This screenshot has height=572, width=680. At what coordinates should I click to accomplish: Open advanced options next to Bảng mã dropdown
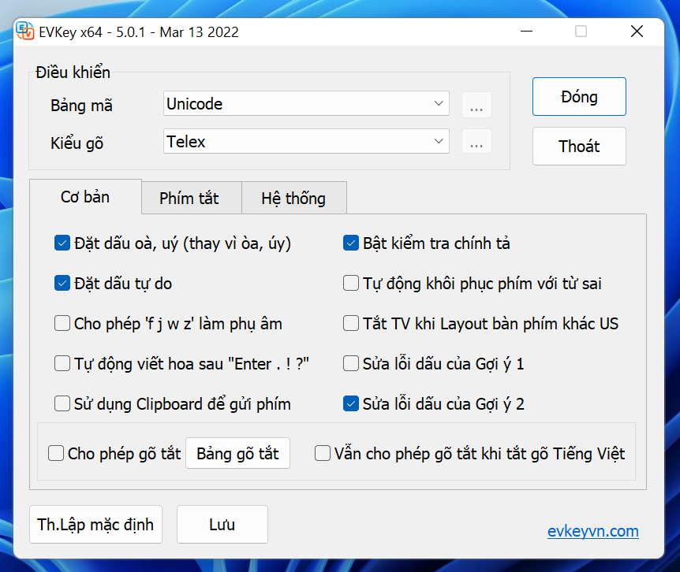click(x=476, y=104)
